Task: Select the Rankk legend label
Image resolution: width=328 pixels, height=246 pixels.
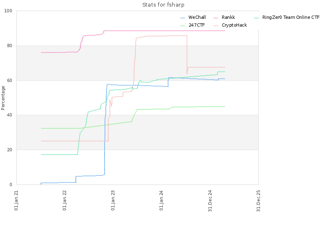Action: [228, 17]
